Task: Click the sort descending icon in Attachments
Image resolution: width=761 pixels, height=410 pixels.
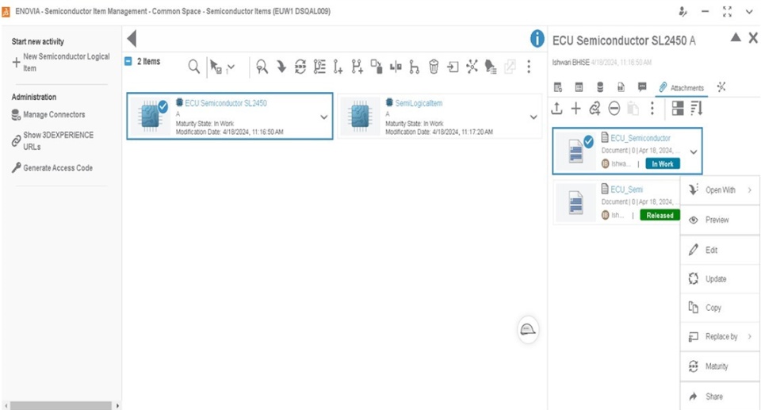Action: click(x=697, y=109)
